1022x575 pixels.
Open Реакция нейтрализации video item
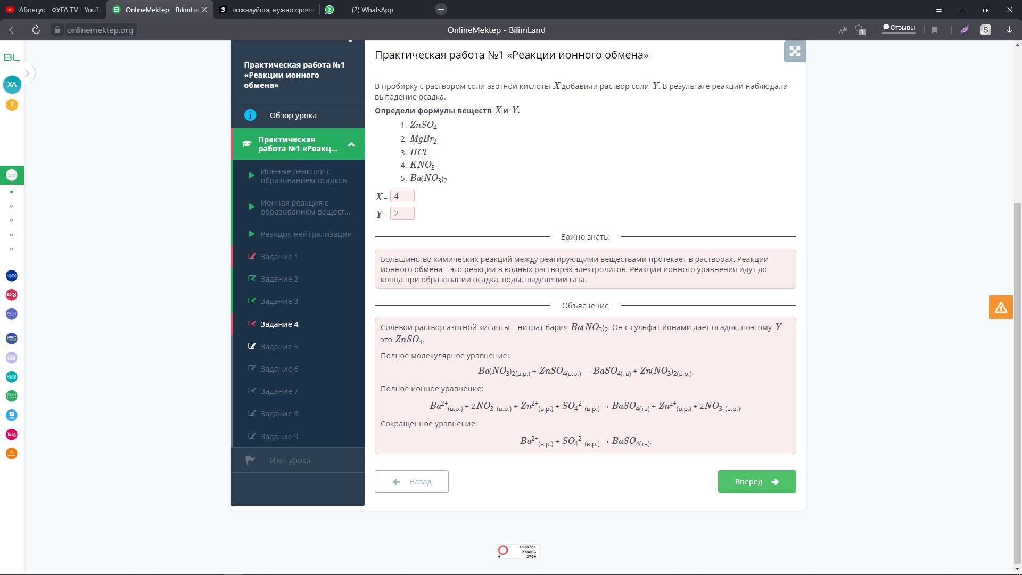coord(306,234)
